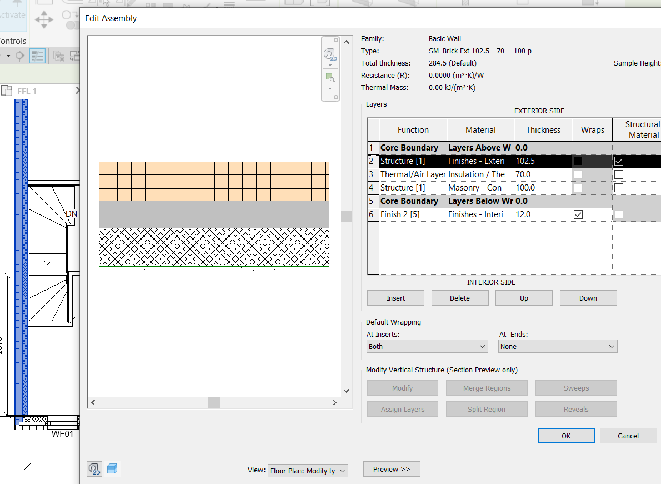Click the 2D steering wheel icon beside preview bottom
The image size is (661, 484).
[94, 468]
